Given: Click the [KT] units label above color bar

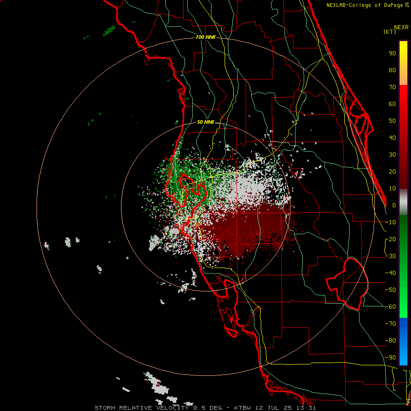Looking at the screenshot, I should [x=390, y=32].
